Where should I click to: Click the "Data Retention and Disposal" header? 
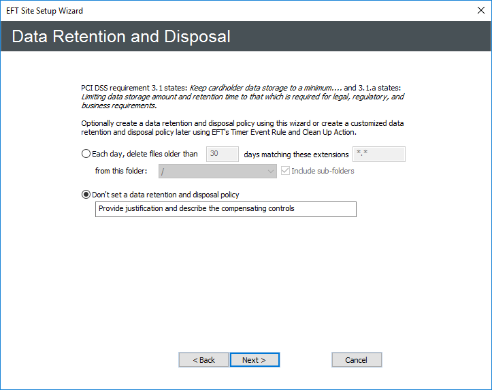(x=121, y=37)
